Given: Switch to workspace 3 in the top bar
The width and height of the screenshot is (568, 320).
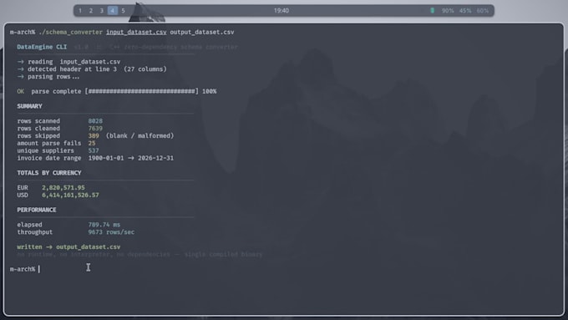Looking at the screenshot, I should tap(102, 11).
